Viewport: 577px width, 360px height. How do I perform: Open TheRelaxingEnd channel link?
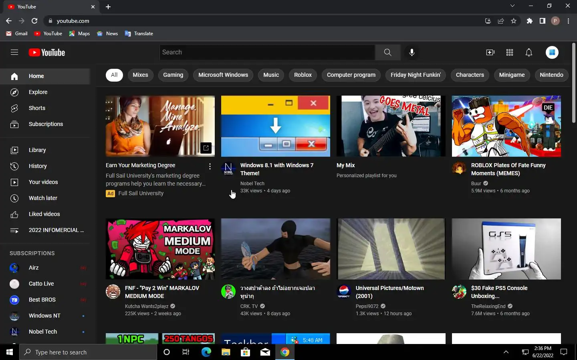tap(488, 306)
